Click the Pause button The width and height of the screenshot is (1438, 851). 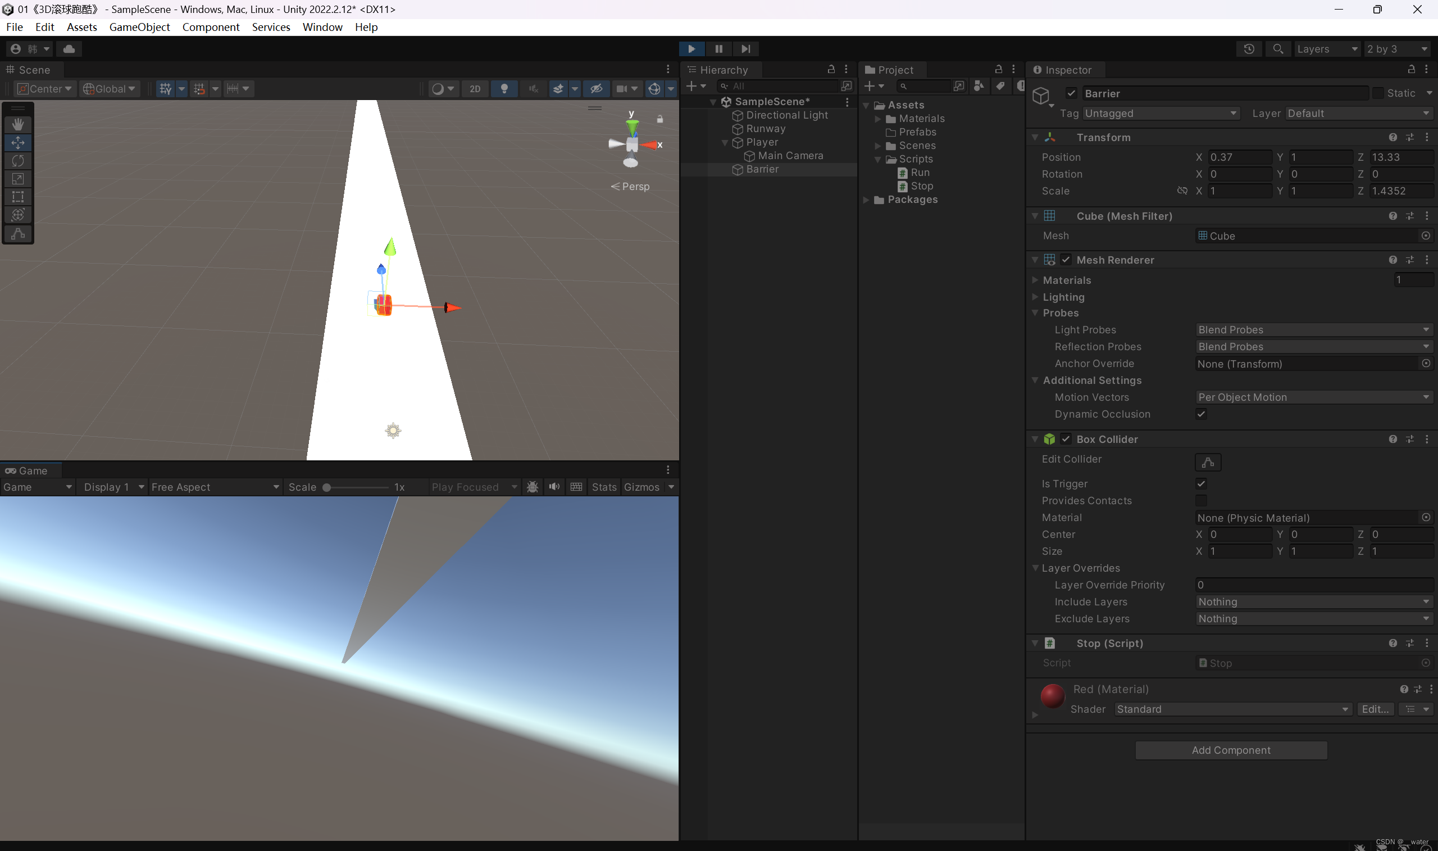point(718,49)
